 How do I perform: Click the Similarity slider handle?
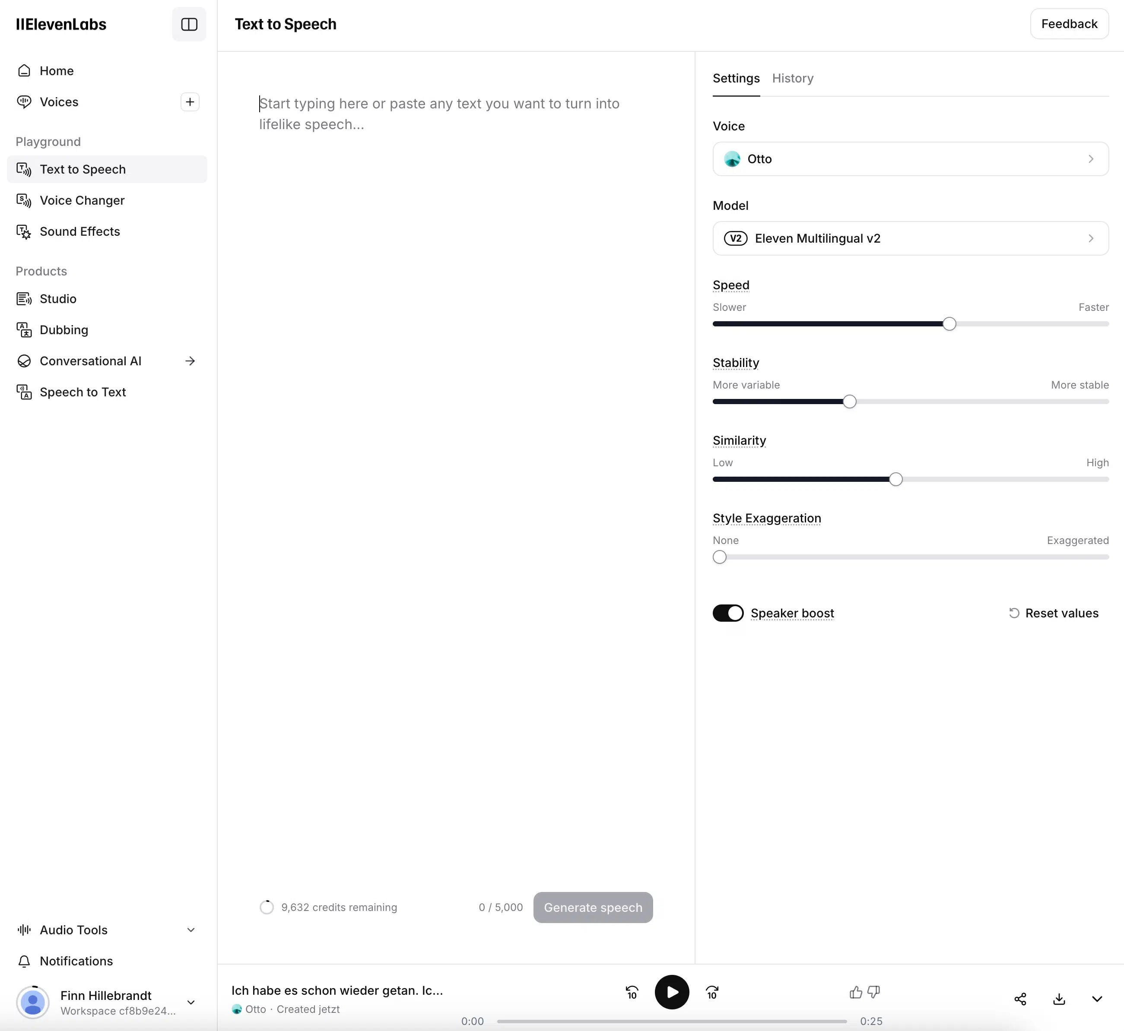[895, 479]
